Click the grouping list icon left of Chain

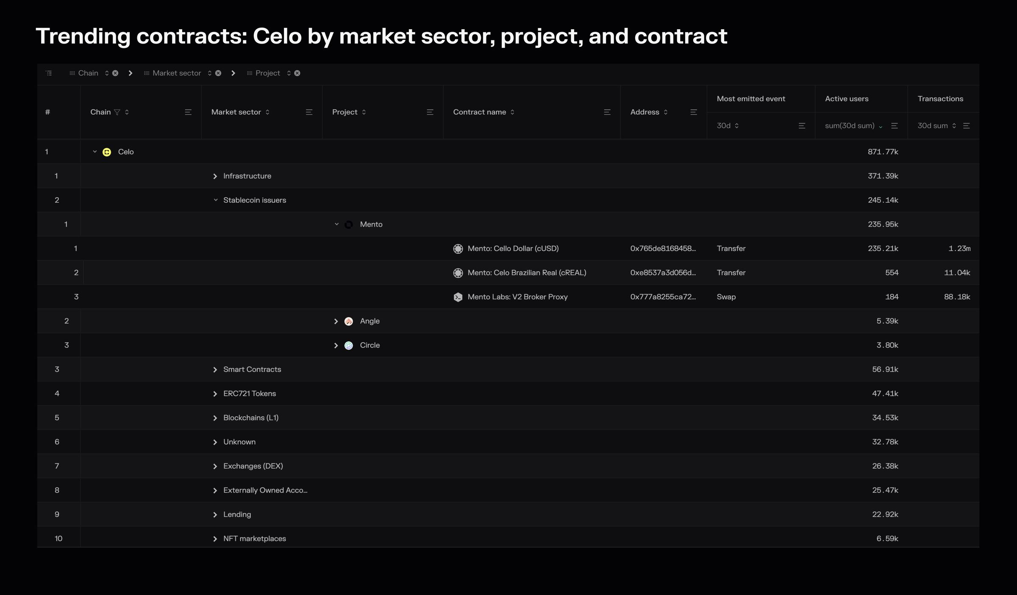pyautogui.click(x=49, y=73)
